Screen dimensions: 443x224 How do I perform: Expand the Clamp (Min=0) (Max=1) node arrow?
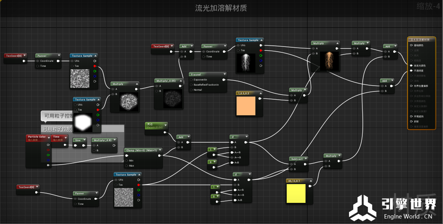coord(160,150)
